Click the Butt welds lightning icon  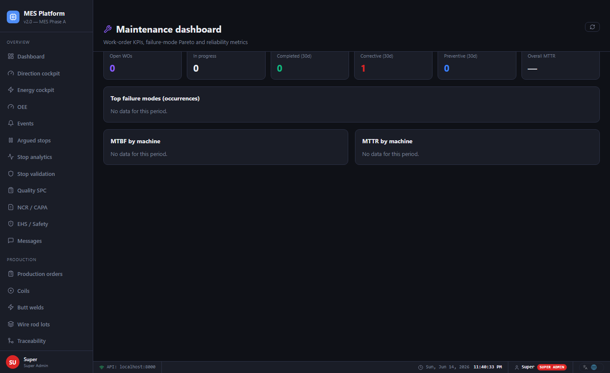pos(11,307)
